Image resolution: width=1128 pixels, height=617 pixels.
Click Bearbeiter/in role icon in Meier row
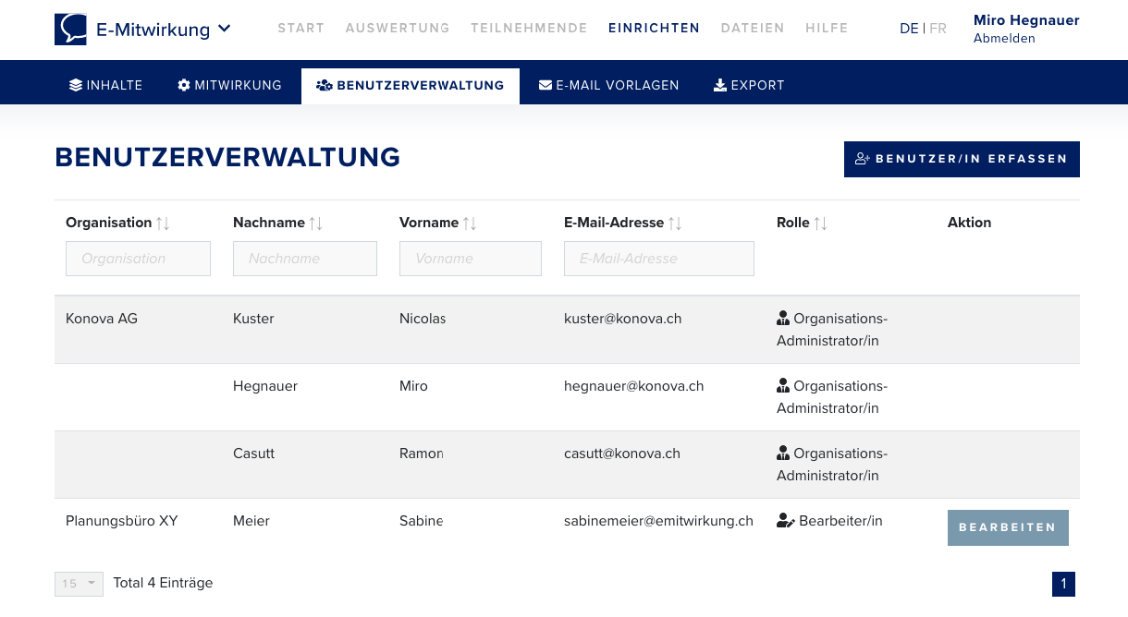[786, 521]
